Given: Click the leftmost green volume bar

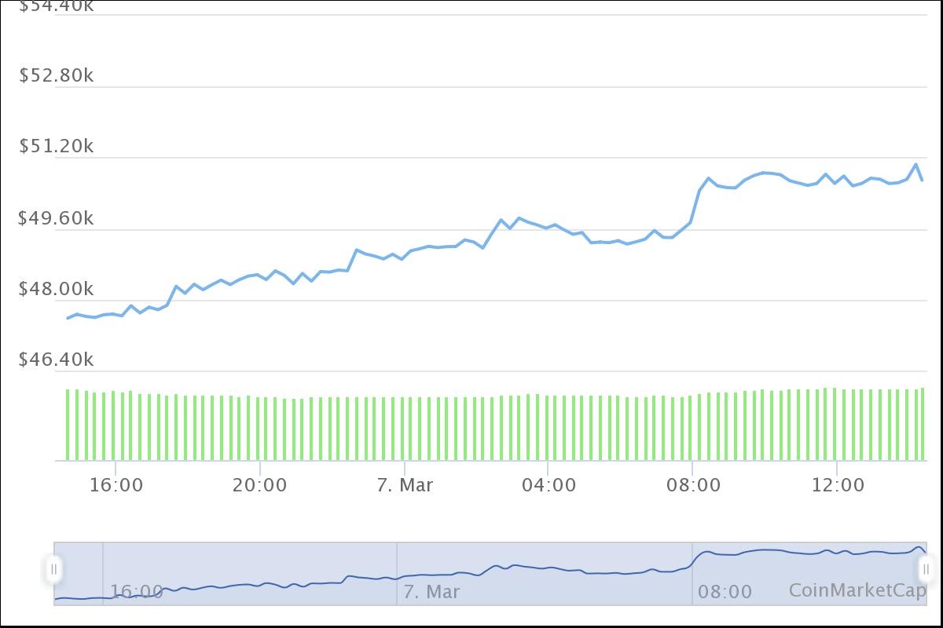Looking at the screenshot, I should pos(68,424).
